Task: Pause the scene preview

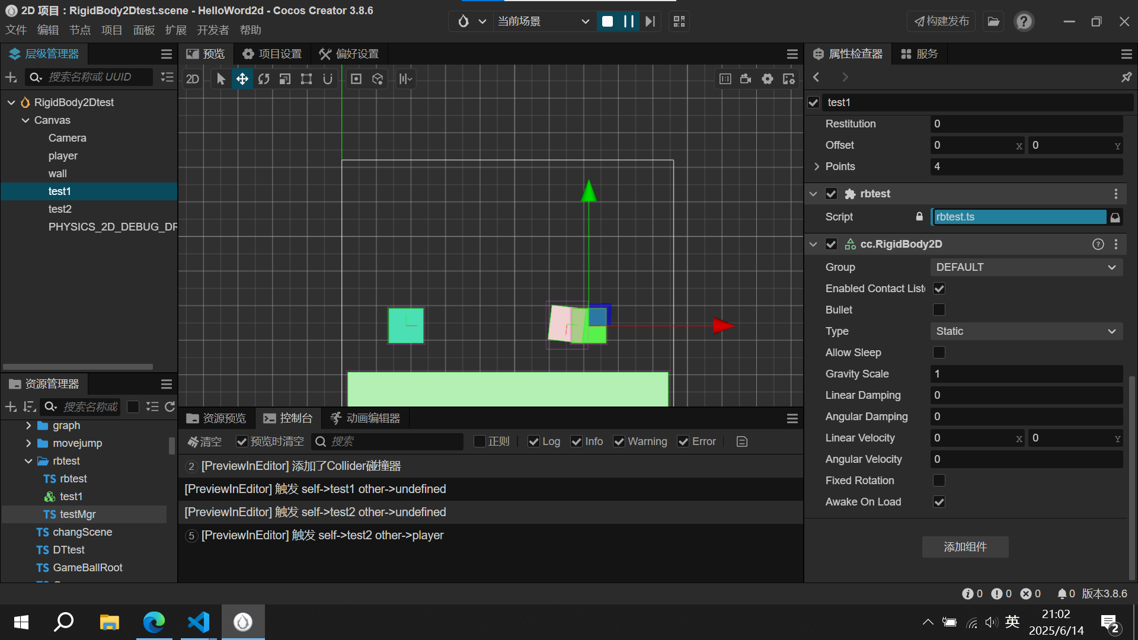Action: [629, 21]
